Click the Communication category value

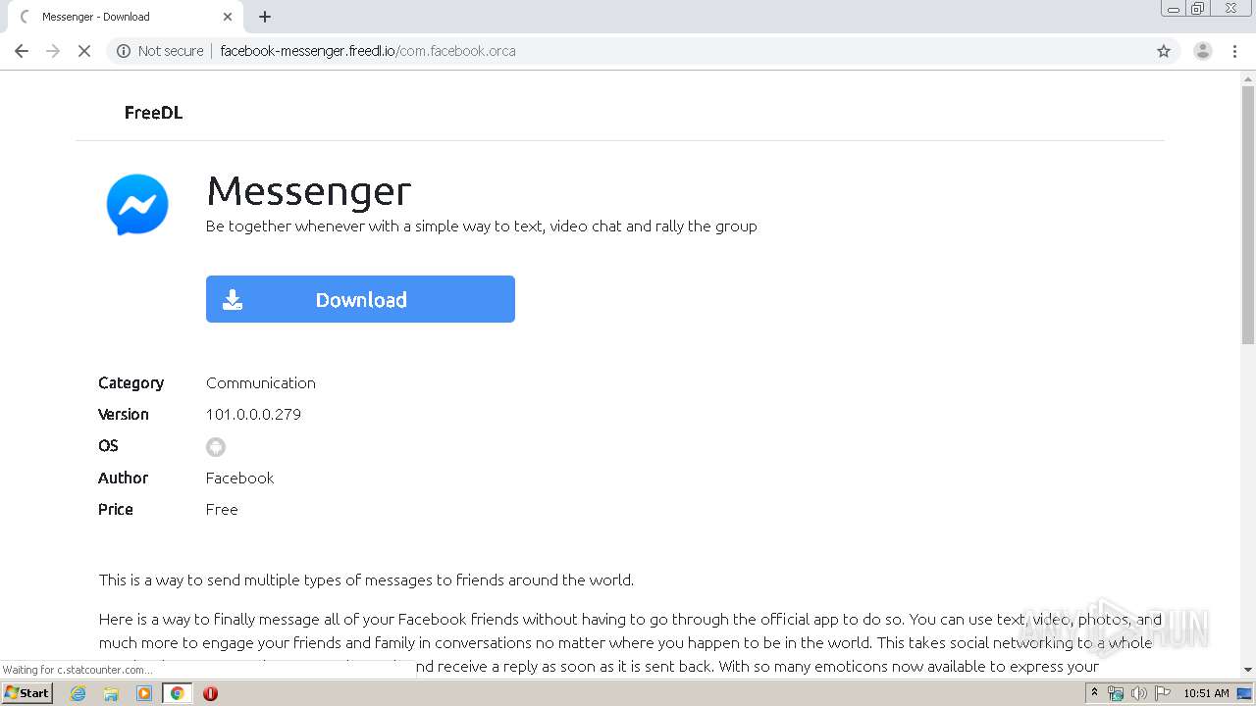261,382
